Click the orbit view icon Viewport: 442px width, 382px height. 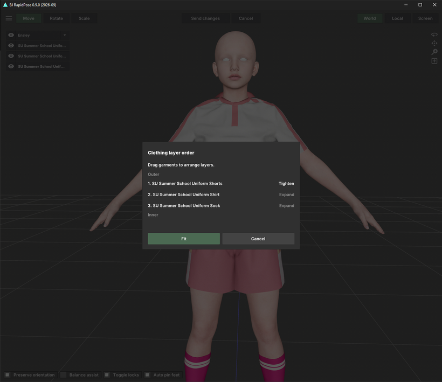[434, 34]
